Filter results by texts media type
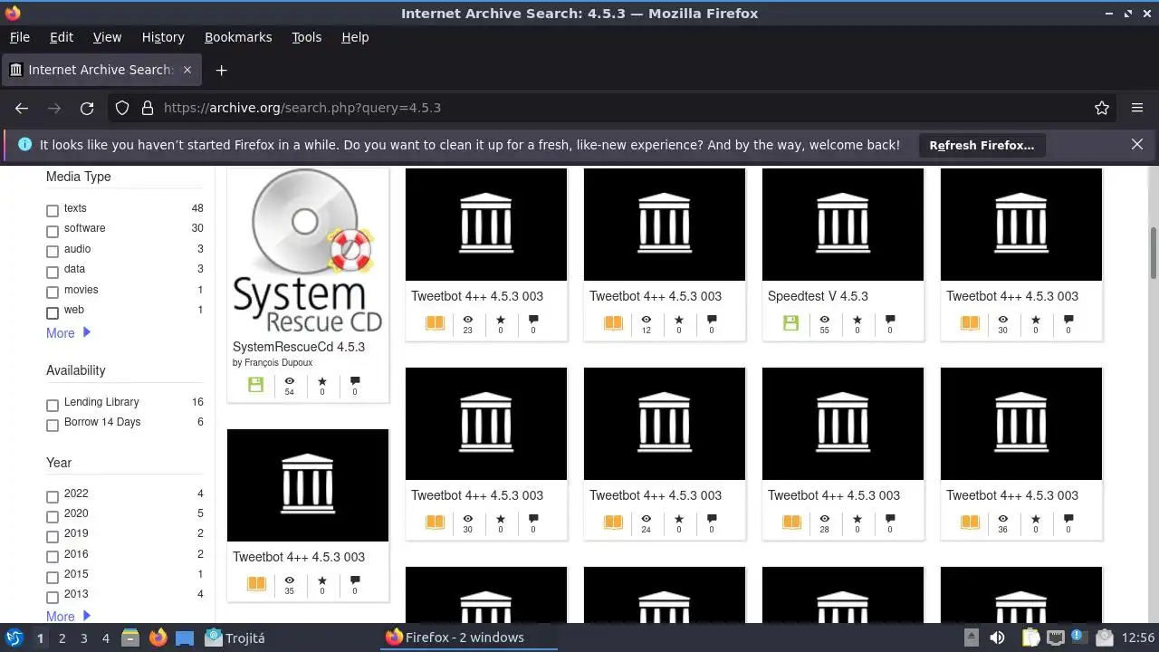The height and width of the screenshot is (652, 1159). [x=53, y=210]
